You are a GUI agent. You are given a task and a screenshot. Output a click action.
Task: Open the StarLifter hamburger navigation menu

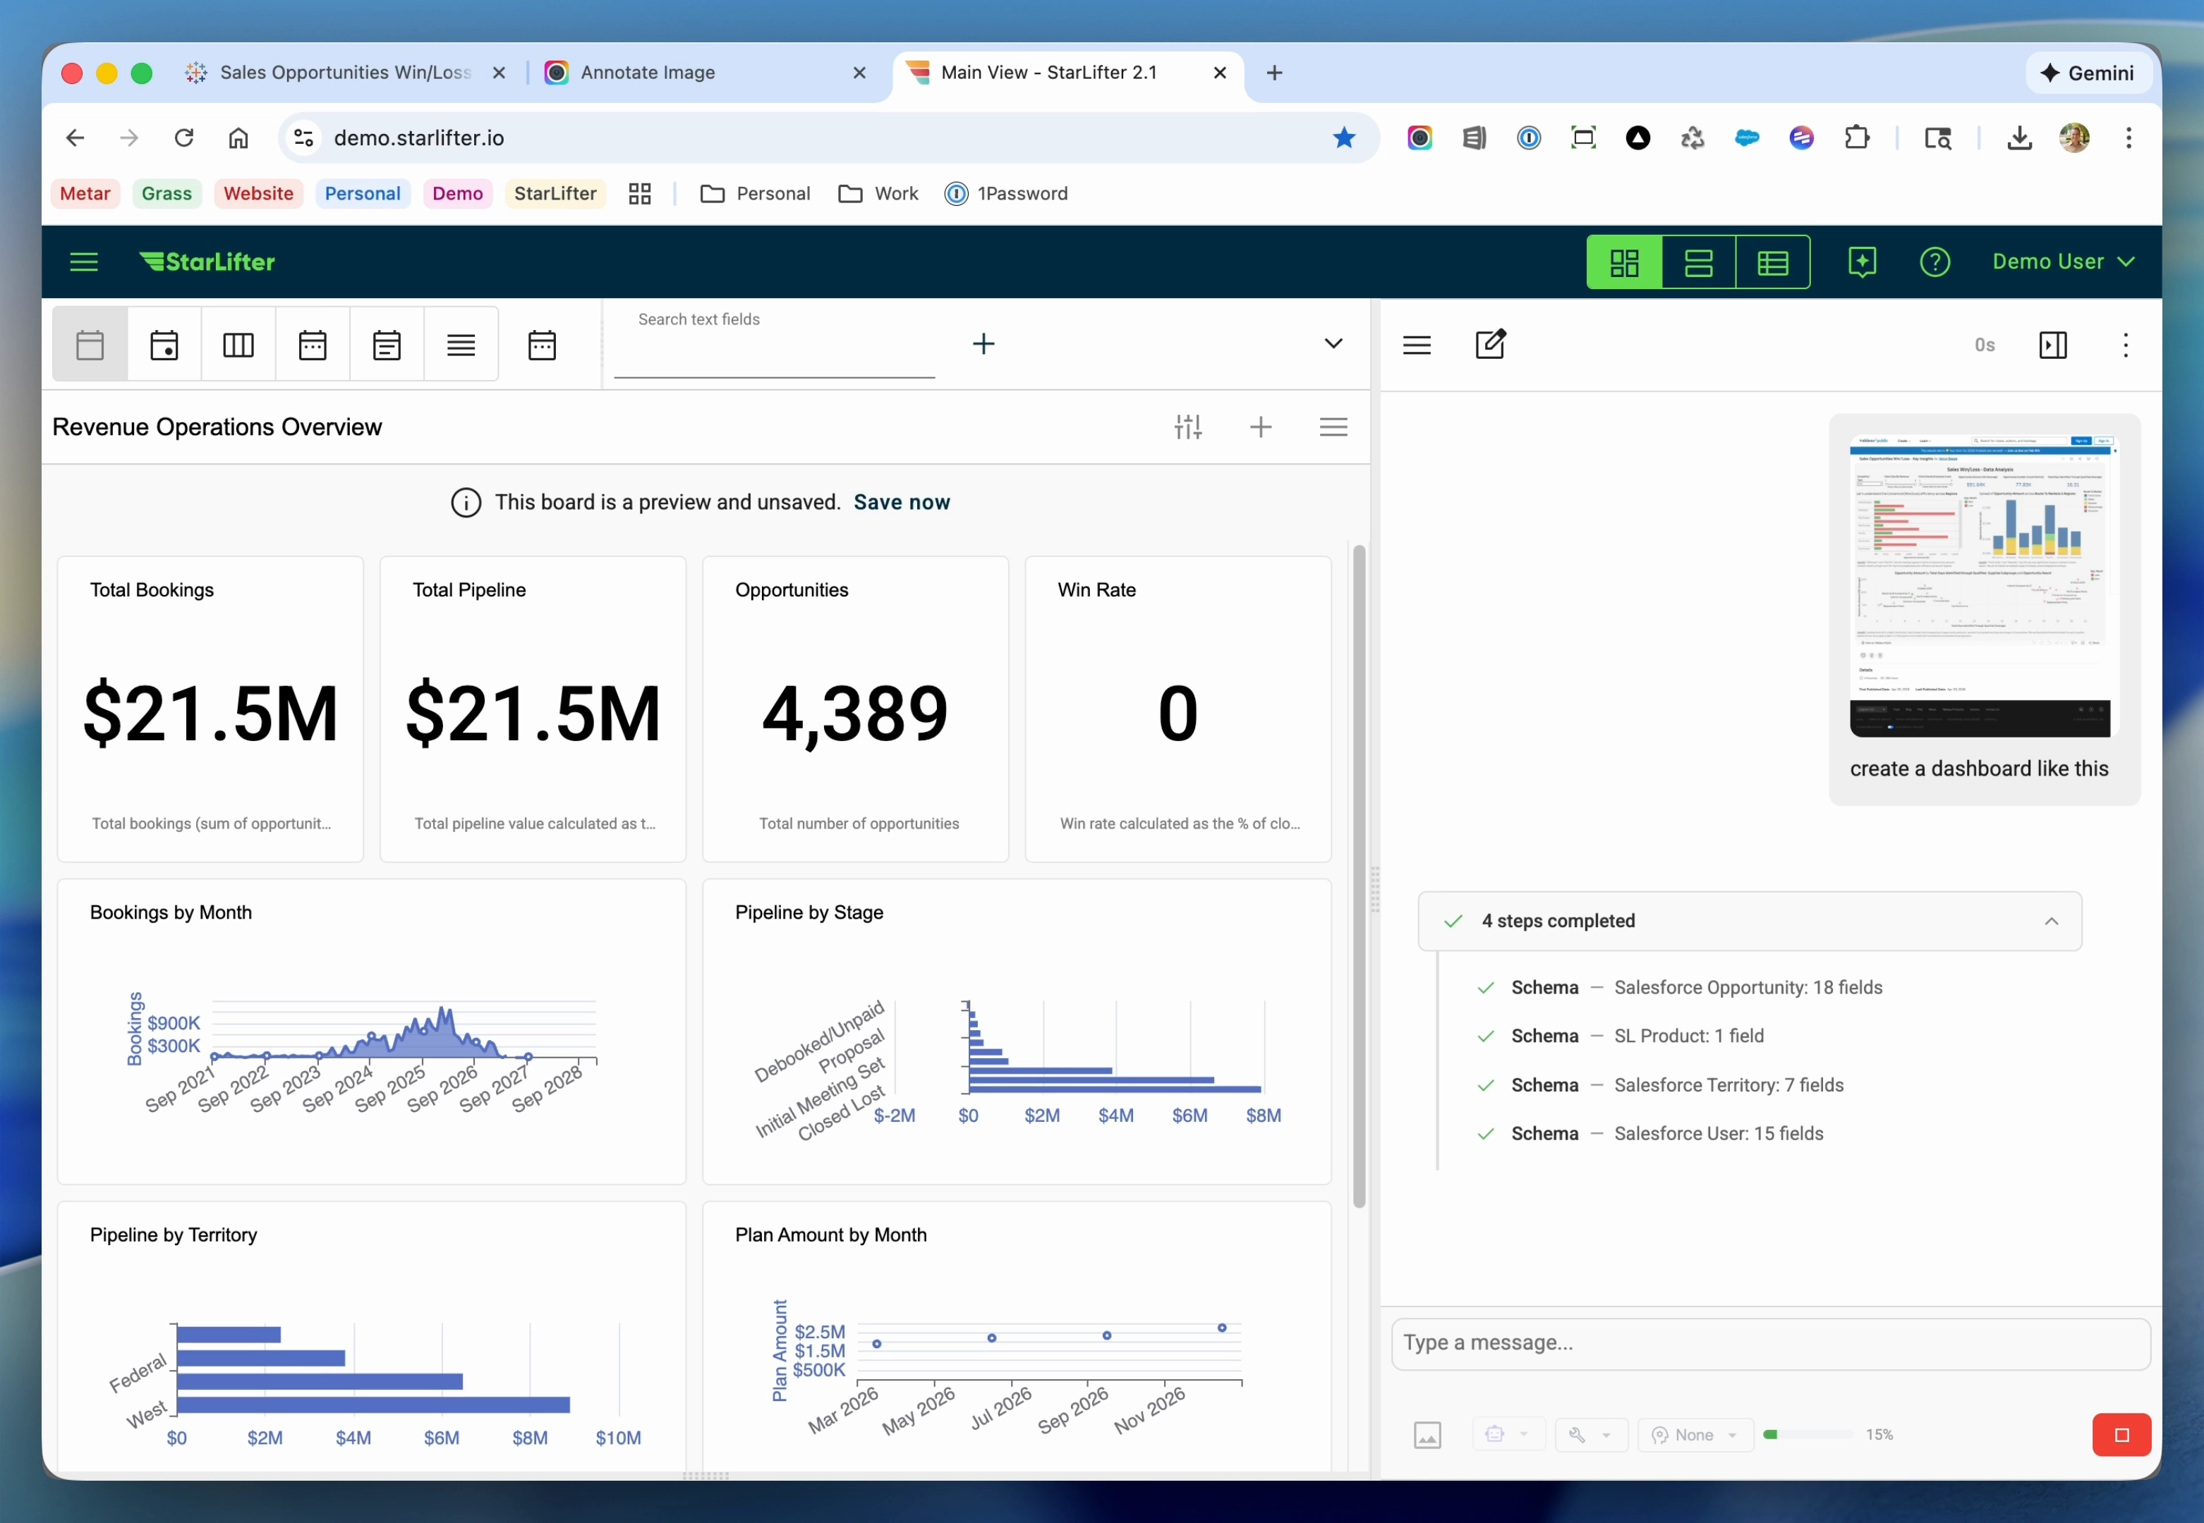tap(84, 262)
